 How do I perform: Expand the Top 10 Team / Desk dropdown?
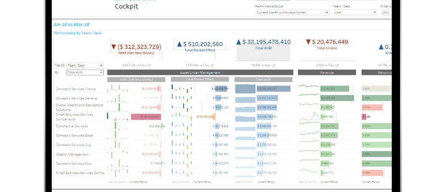(85, 65)
